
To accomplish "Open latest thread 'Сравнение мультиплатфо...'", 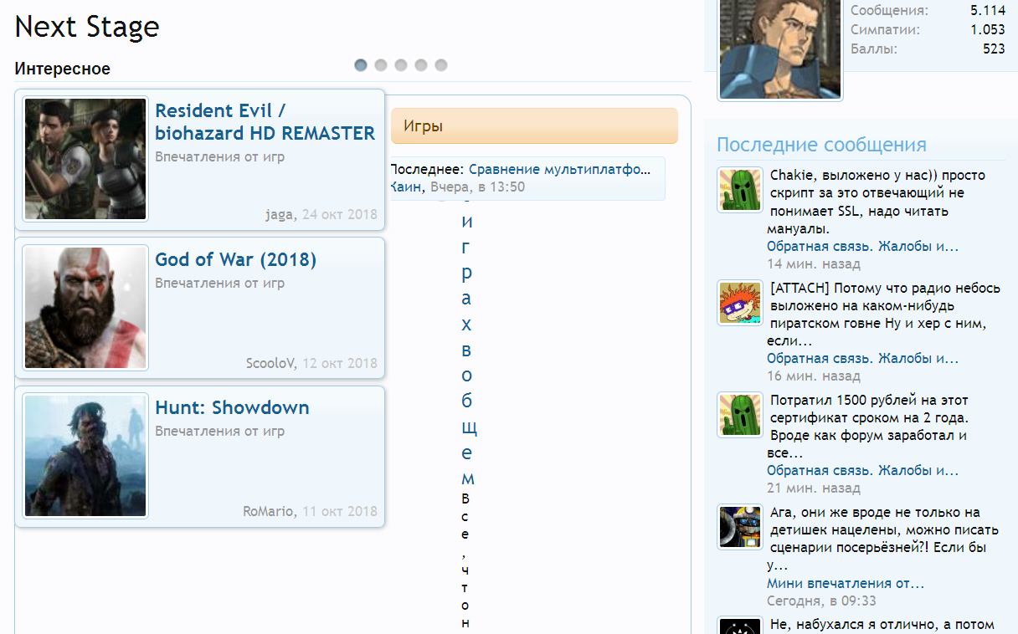I will (x=559, y=170).
